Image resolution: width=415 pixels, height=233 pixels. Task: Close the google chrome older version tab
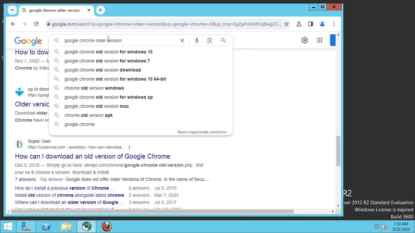point(89,10)
